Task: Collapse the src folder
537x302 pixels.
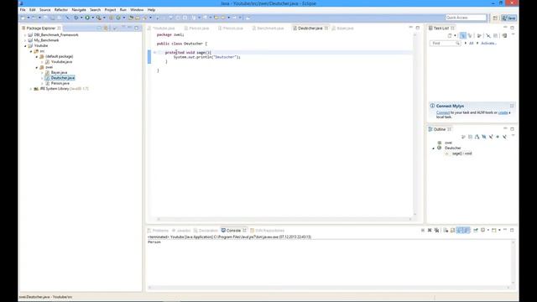Action: coord(31,51)
